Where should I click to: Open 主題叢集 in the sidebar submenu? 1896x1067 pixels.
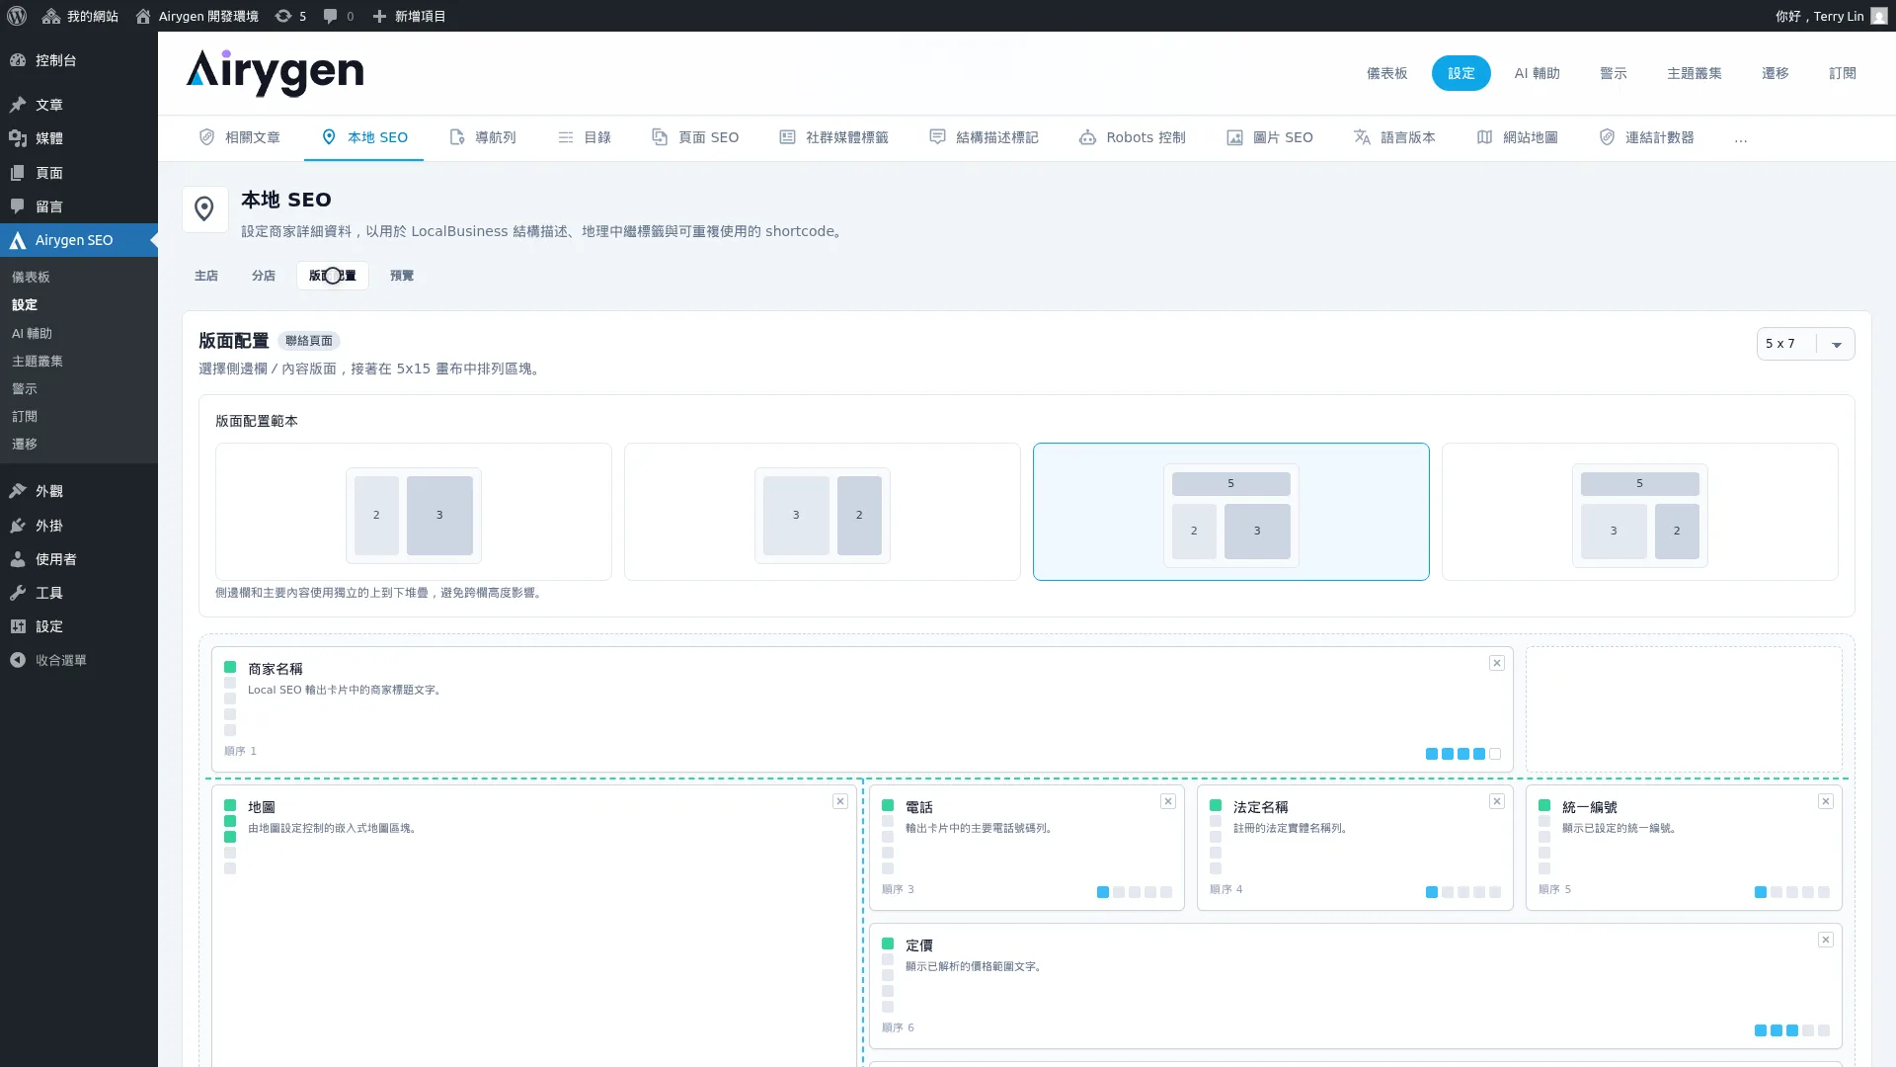click(x=79, y=362)
